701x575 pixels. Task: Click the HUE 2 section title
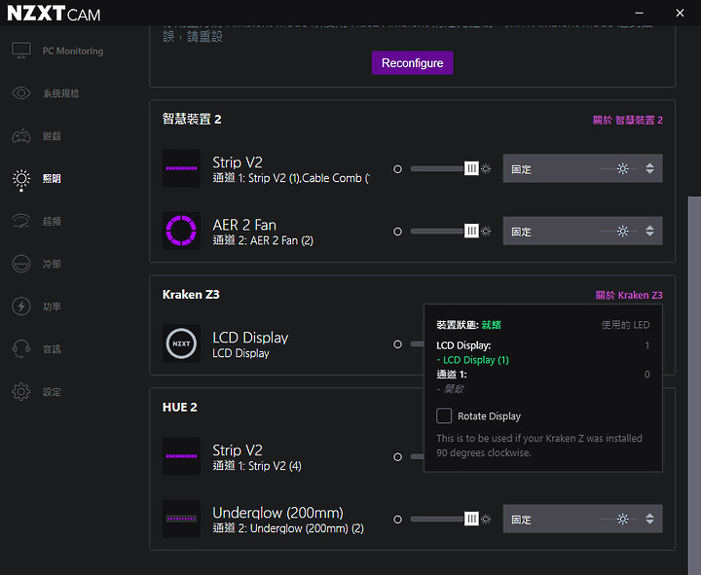point(180,407)
